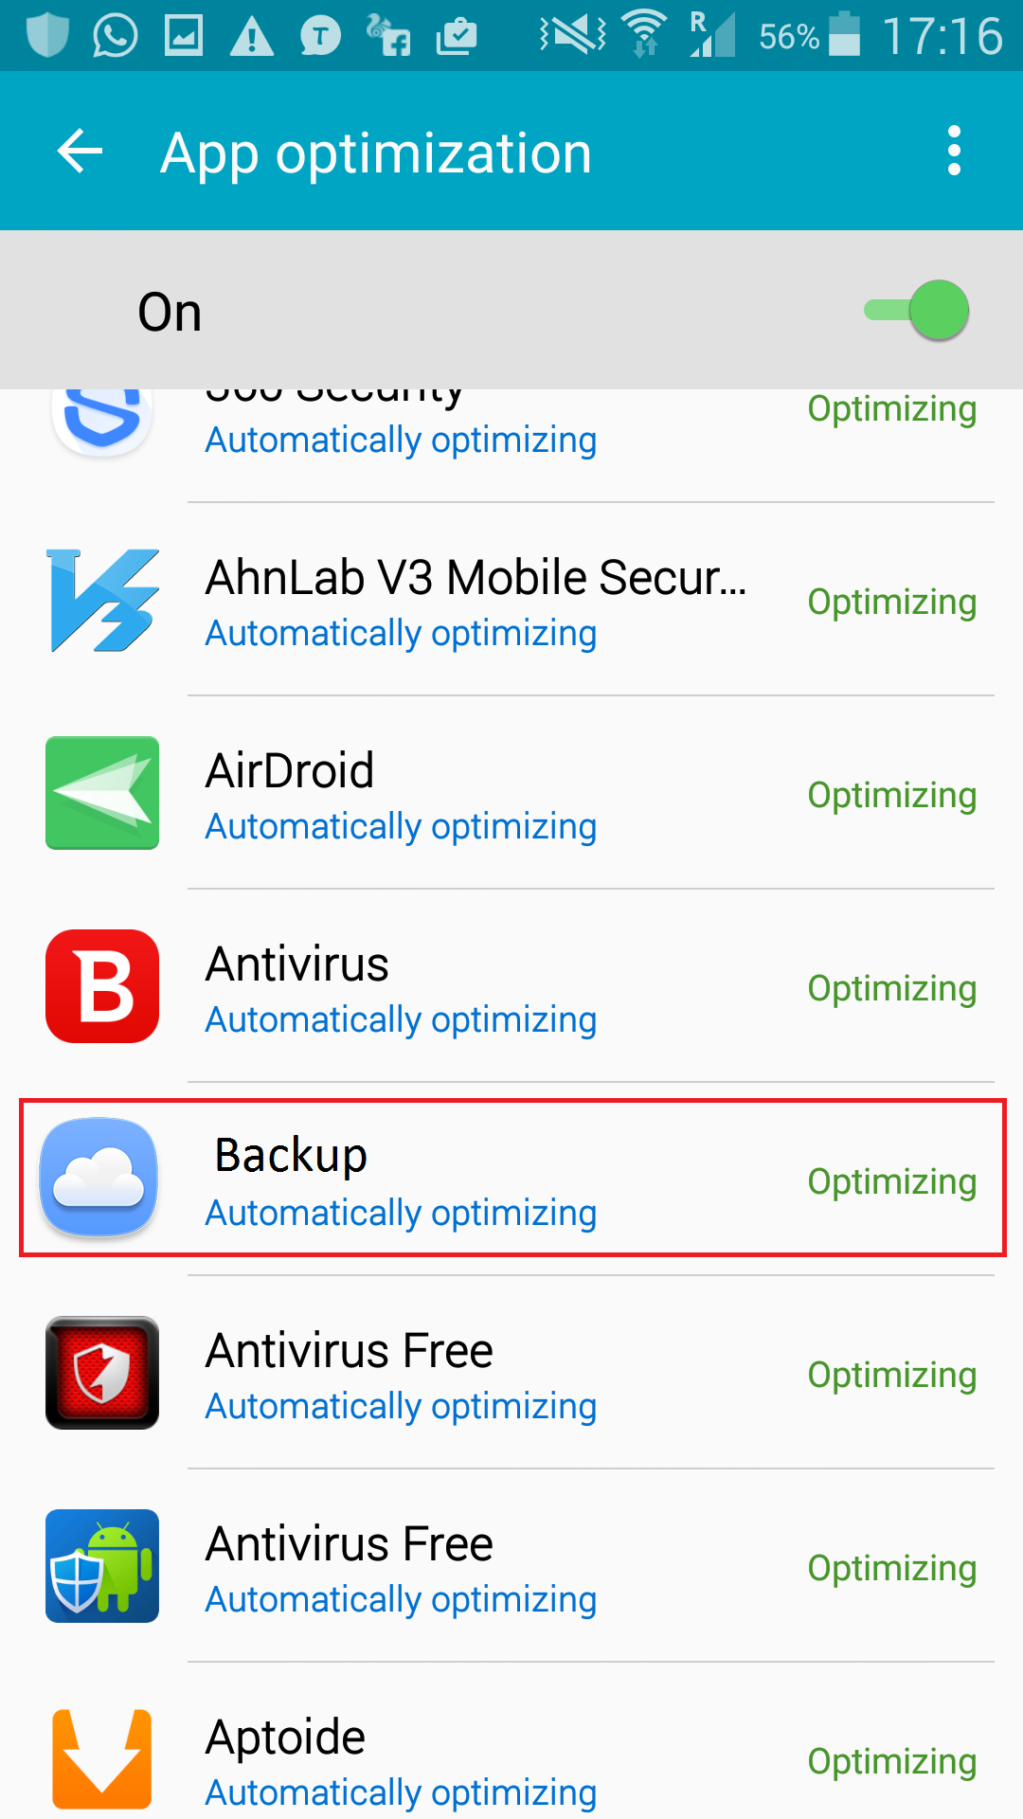Tap Automatically optimizing under AirDroid
Screen dimensions: 1023x1819
(x=401, y=827)
